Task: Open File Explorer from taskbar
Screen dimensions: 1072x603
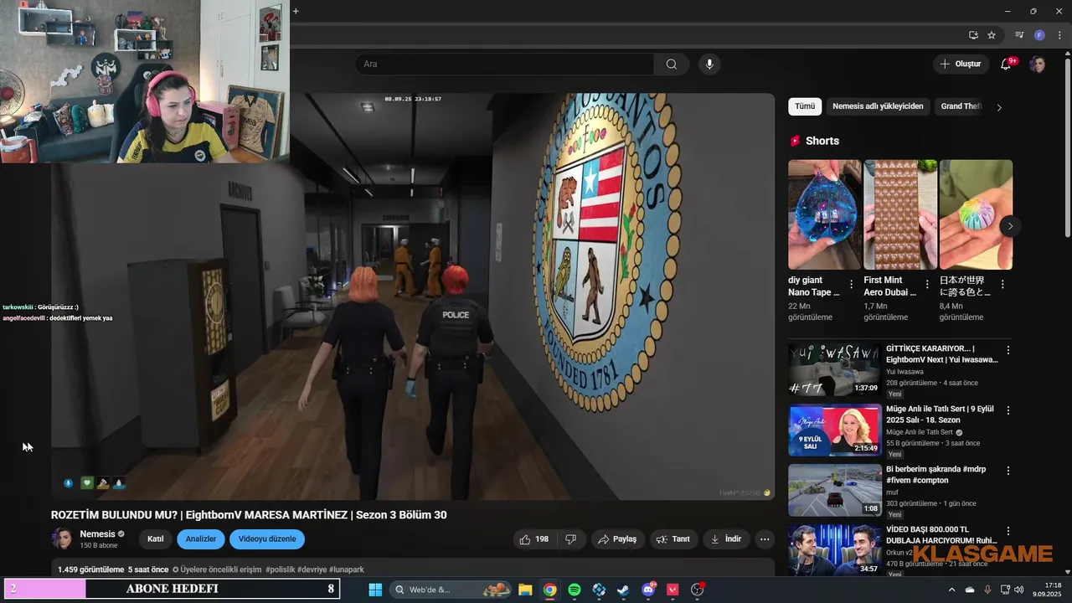Action: tap(525, 590)
